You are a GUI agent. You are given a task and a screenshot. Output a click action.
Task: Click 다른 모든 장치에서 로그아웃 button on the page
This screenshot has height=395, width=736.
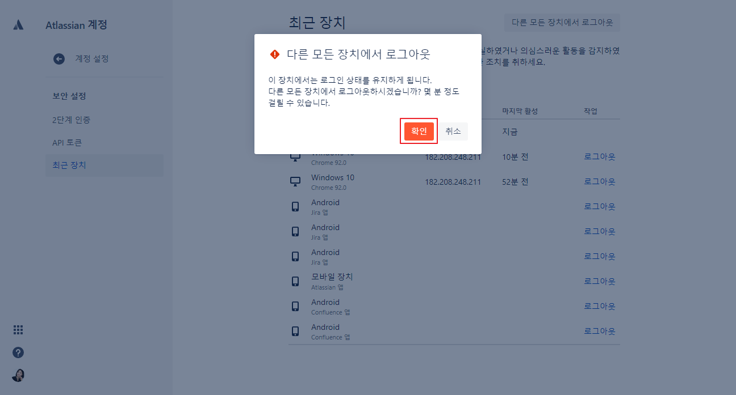coord(562,23)
